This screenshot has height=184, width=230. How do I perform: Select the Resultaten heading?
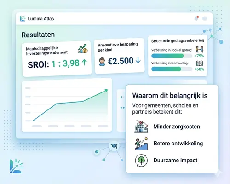pos(38,35)
